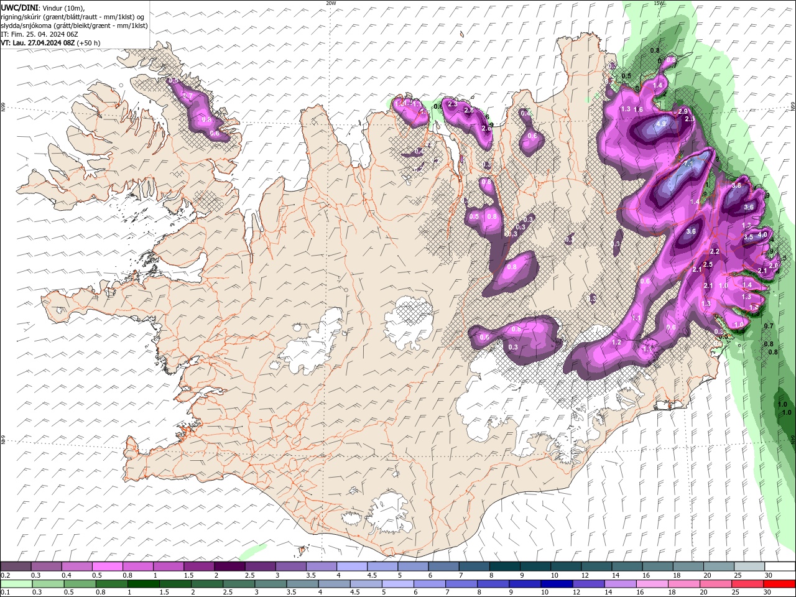
Task: Click the palest green 0.1 swatch in bottom legend
Action: [x=16, y=584]
